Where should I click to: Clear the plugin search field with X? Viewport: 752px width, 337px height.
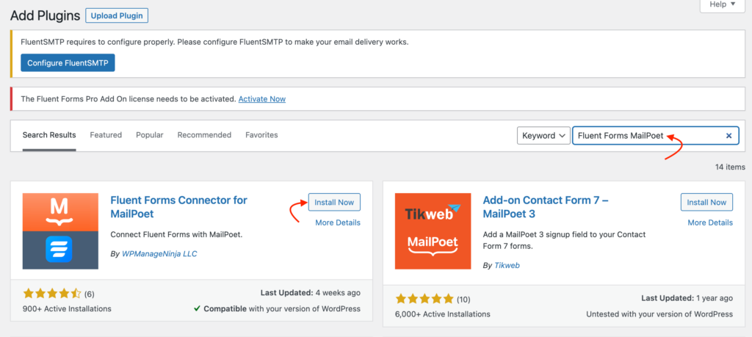(x=728, y=136)
